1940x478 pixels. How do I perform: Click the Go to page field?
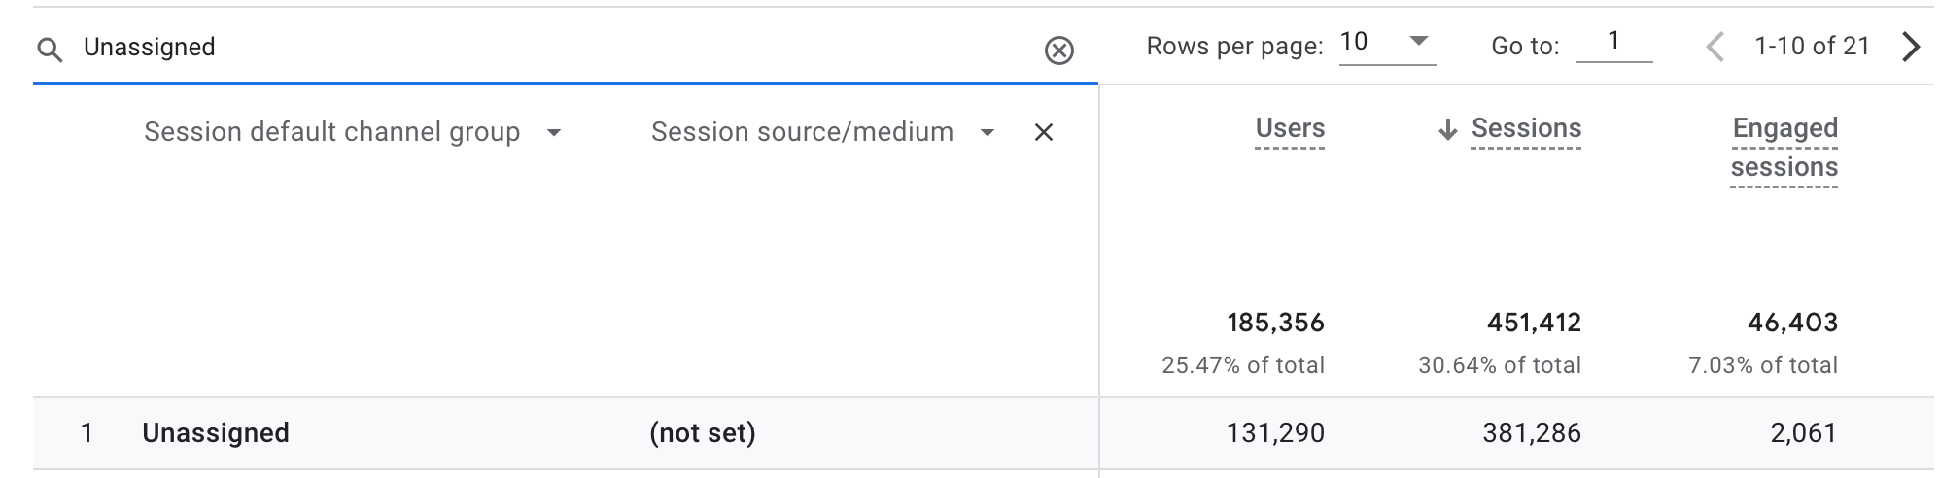[1613, 43]
